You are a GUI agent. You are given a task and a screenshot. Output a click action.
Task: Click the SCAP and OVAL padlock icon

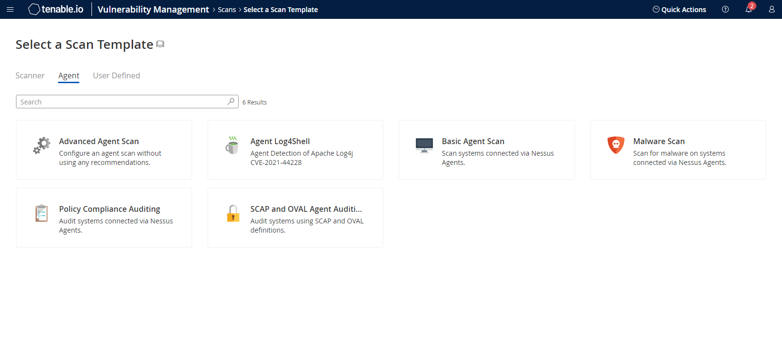point(233,213)
